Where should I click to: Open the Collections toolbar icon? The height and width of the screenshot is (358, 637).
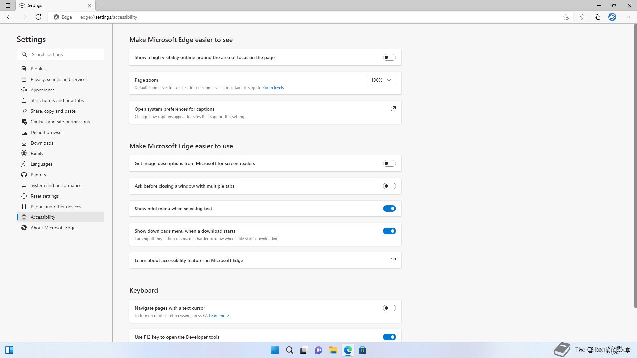[x=597, y=17]
